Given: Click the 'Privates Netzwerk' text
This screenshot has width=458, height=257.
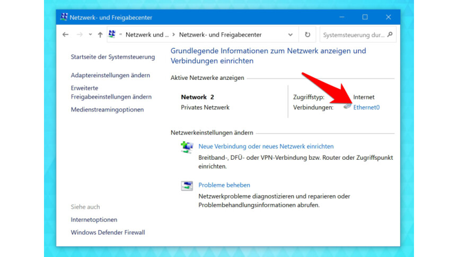Looking at the screenshot, I should tap(205, 107).
